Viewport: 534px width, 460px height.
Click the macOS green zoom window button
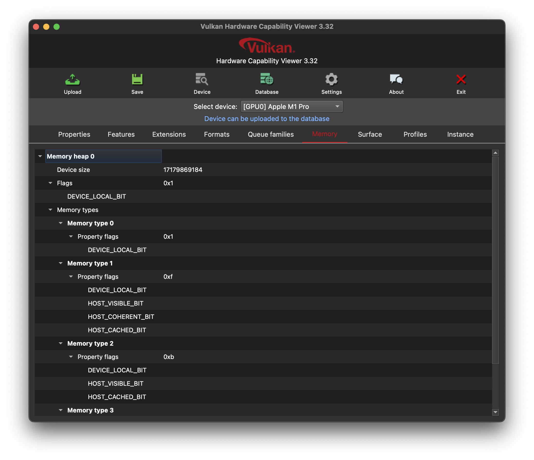pyautogui.click(x=57, y=27)
